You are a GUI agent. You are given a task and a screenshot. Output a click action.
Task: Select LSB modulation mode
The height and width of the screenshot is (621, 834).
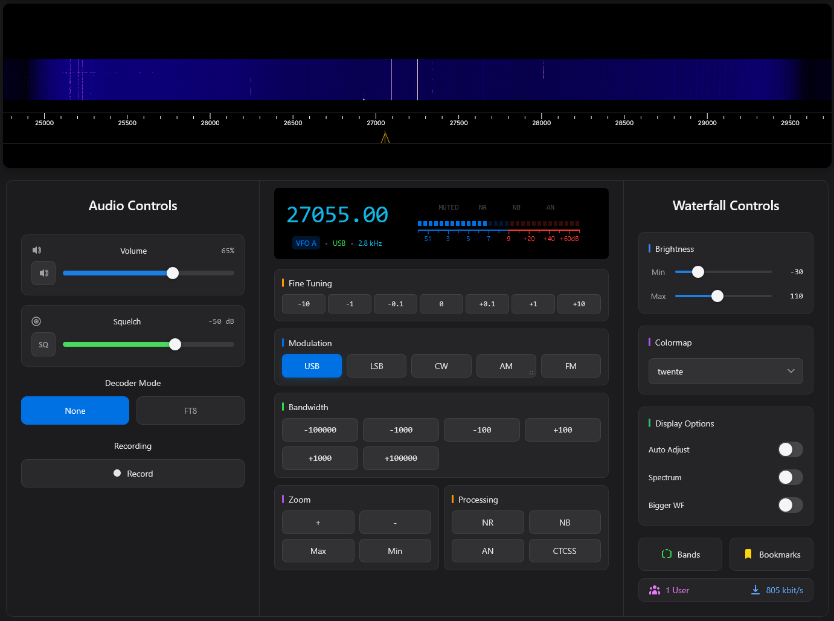pyautogui.click(x=376, y=366)
